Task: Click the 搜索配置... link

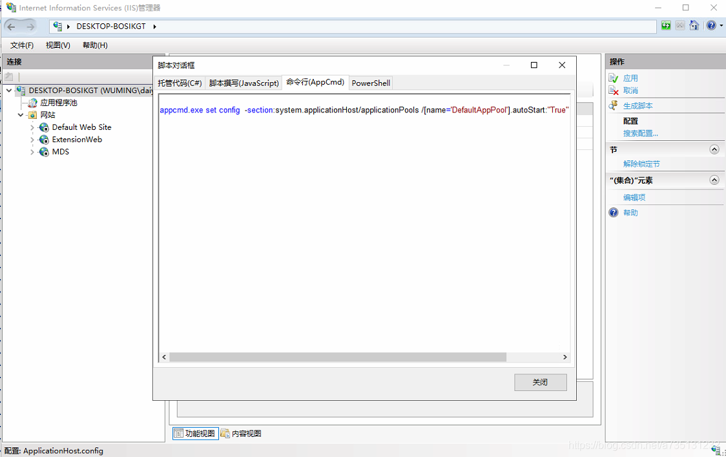Action: 640,133
